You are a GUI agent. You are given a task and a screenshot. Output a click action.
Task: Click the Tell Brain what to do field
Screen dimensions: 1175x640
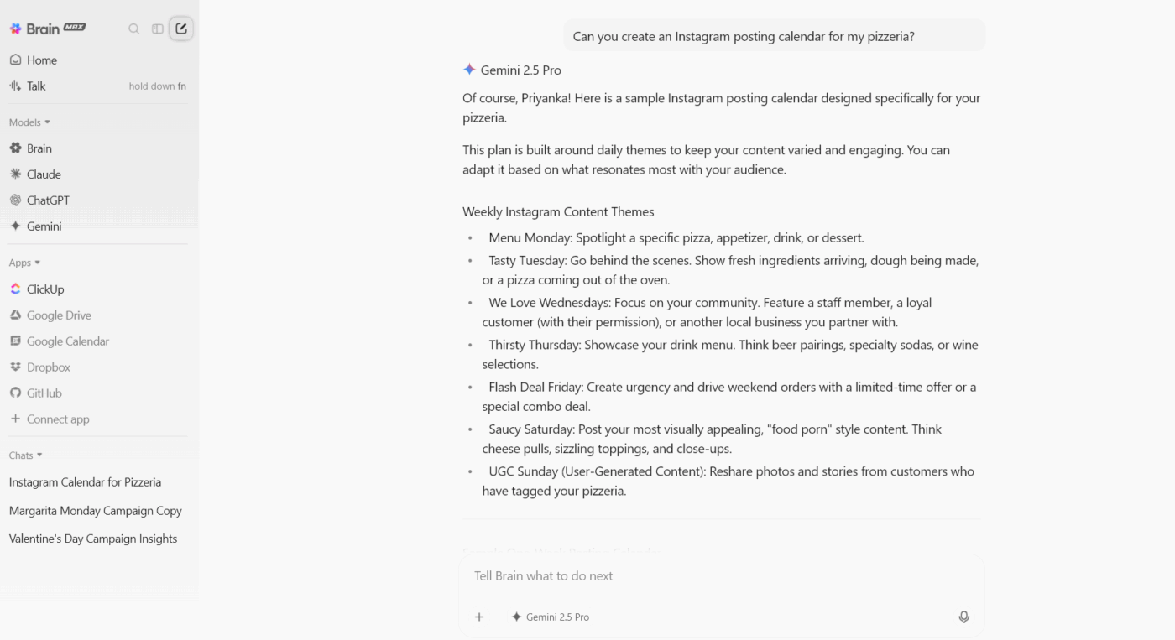click(722, 575)
